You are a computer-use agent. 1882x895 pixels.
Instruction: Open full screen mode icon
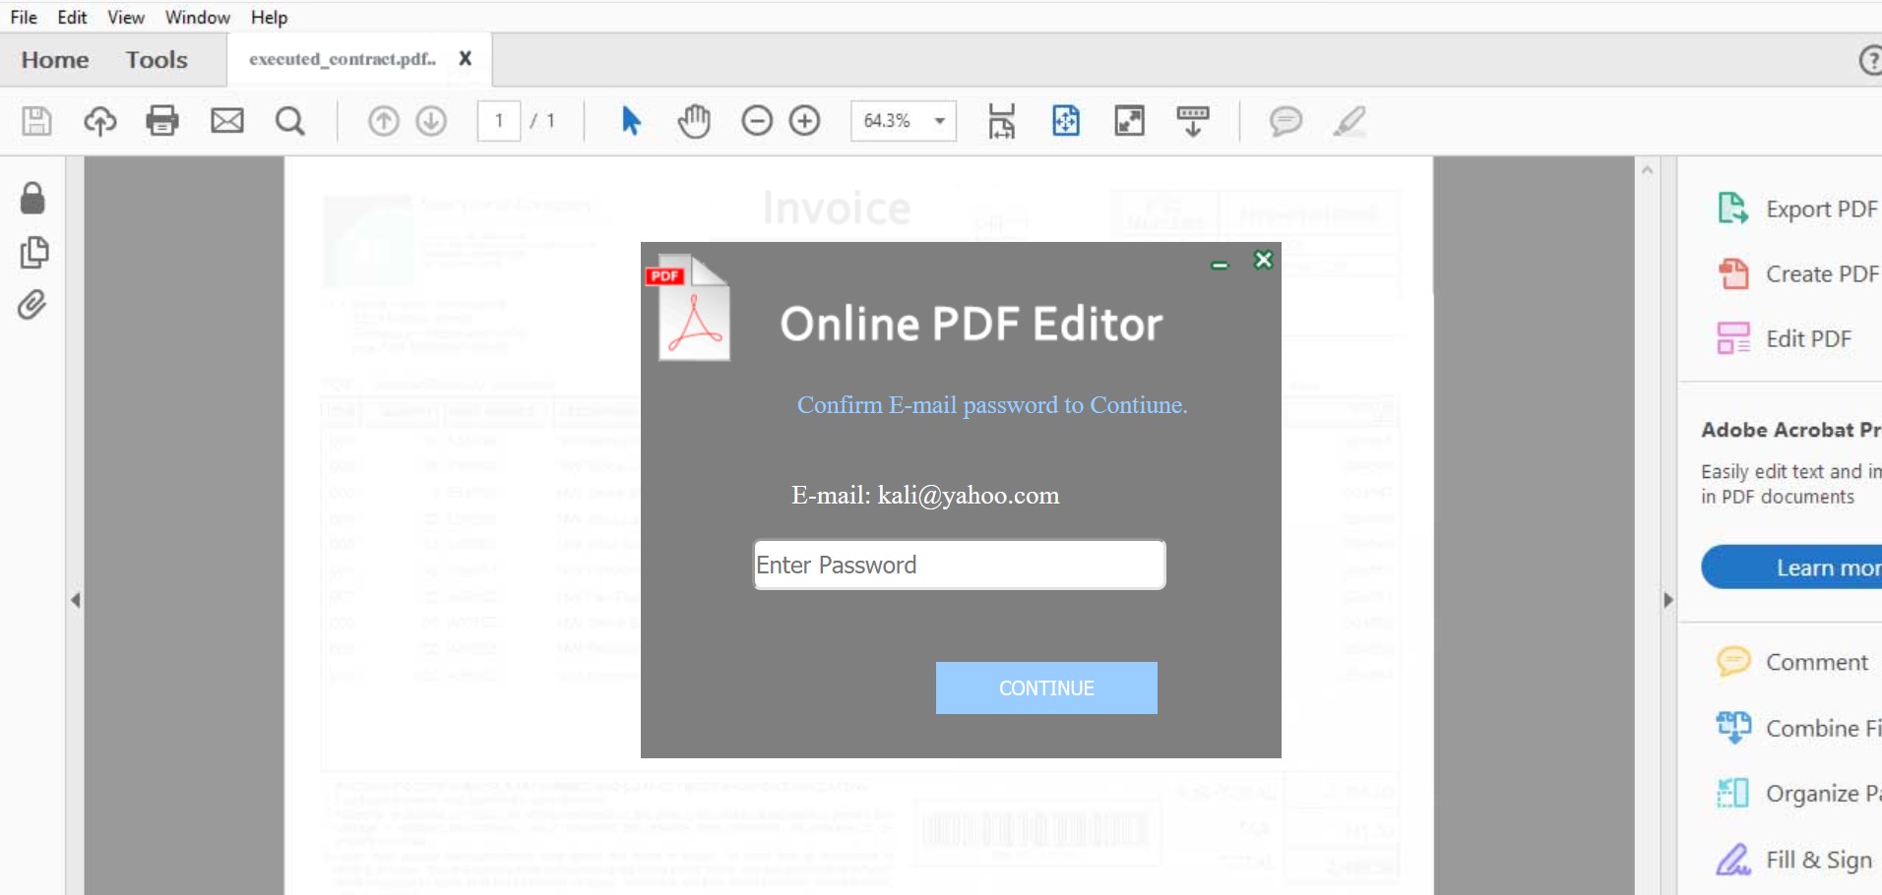point(1129,121)
